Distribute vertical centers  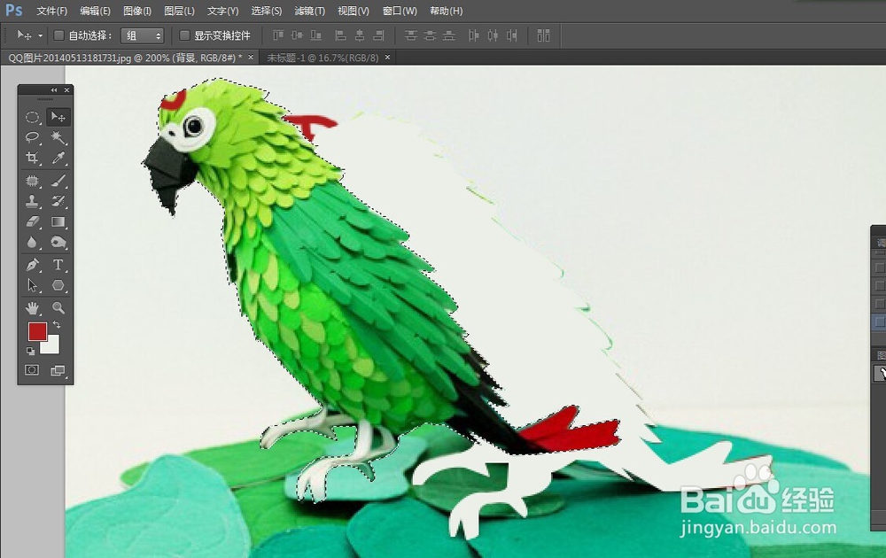tap(430, 35)
